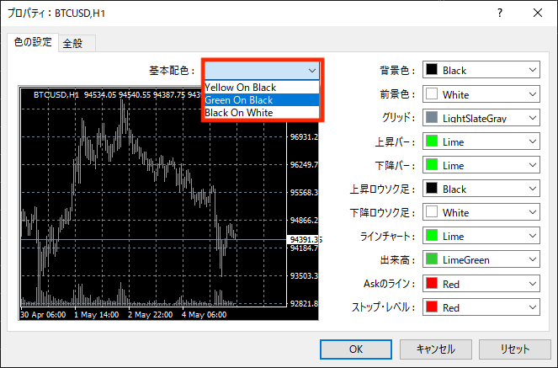Click the BTCUSD chart preview
This screenshot has height=368, width=558.
(x=168, y=203)
